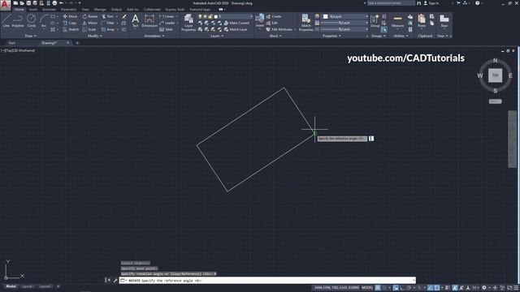Expand the Properties panel

click(x=331, y=36)
